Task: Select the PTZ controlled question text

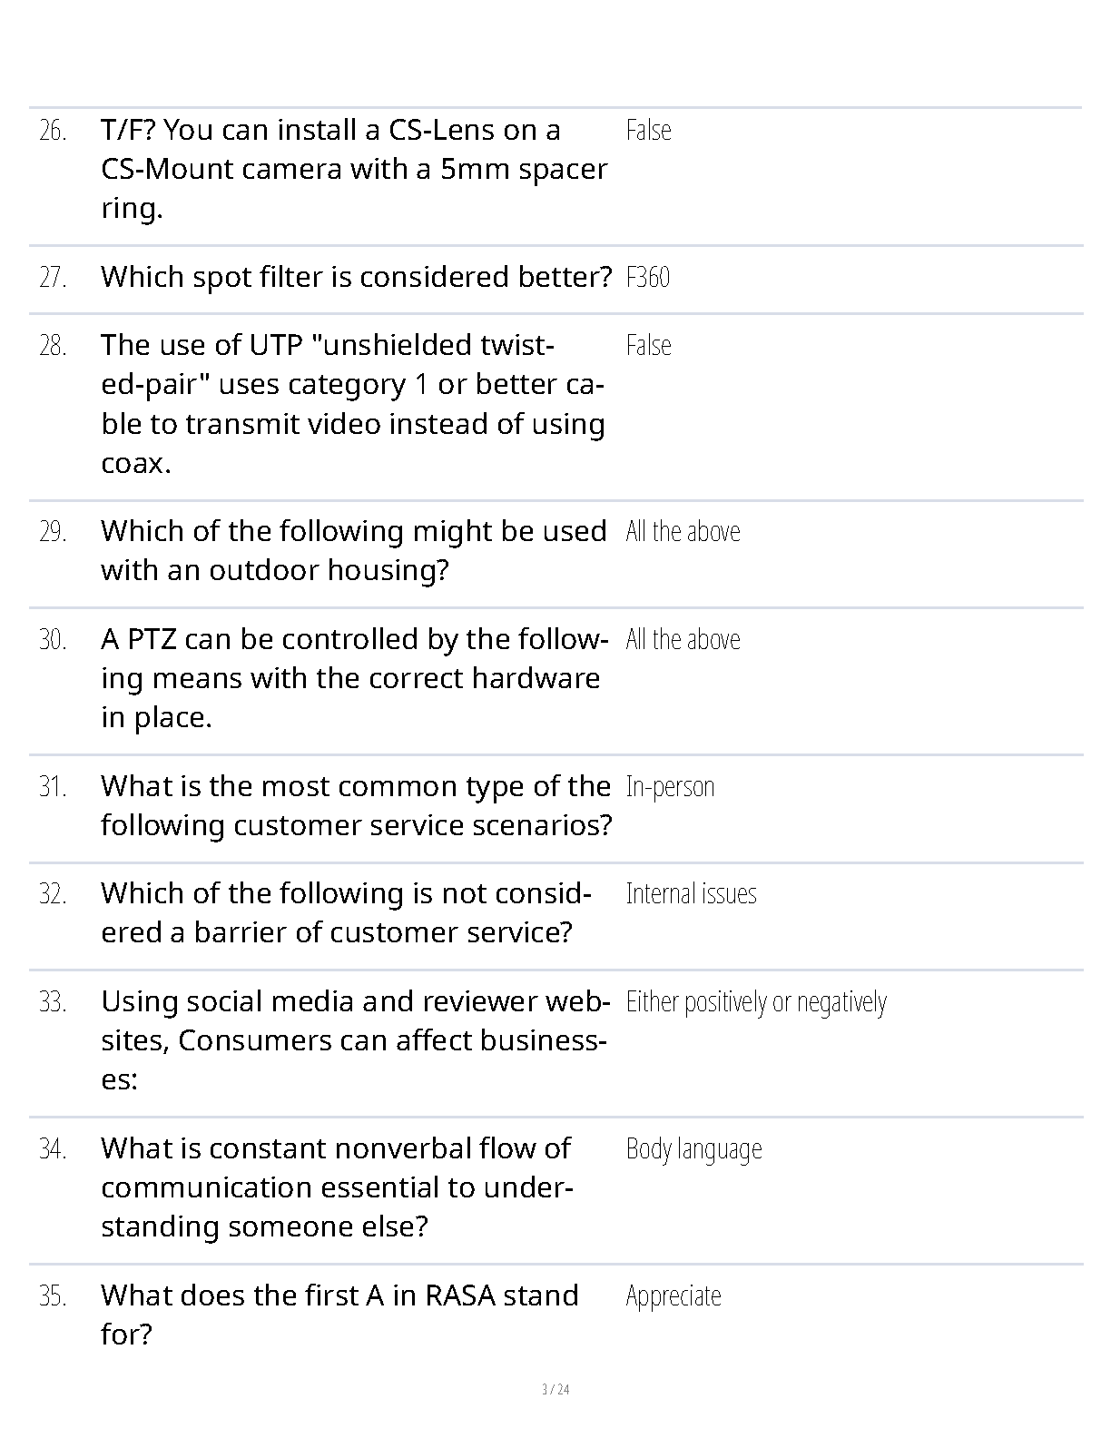Action: coord(354,678)
